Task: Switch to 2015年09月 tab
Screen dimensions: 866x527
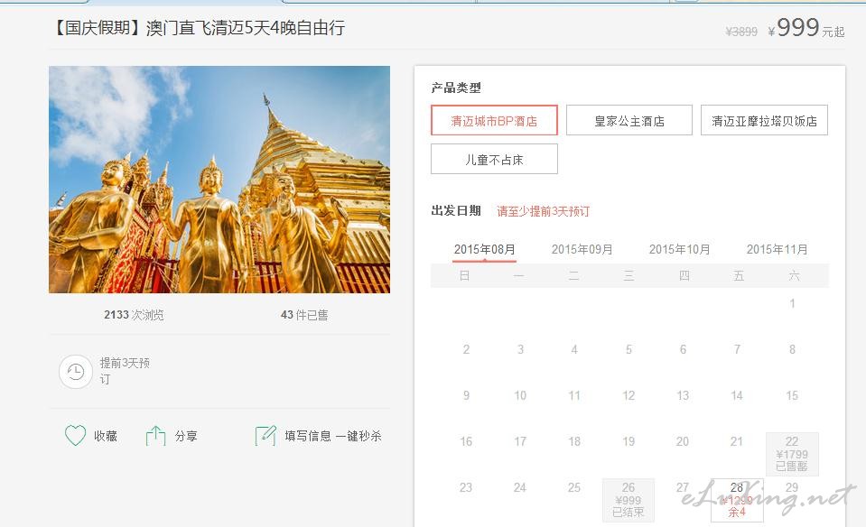Action: tap(582, 249)
